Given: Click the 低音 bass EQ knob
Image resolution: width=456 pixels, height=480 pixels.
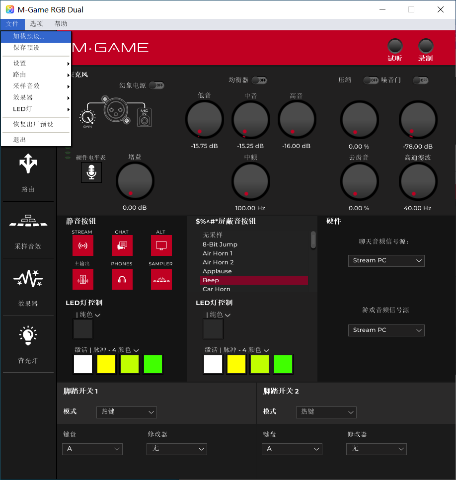Looking at the screenshot, I should (x=205, y=119).
